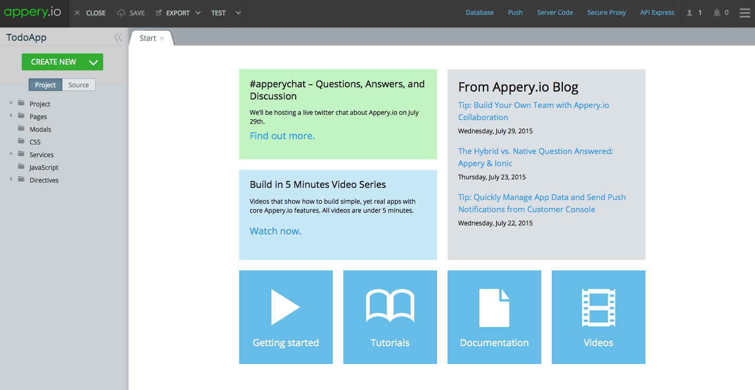Switch to the Project view toggle
The image size is (755, 390).
point(46,85)
